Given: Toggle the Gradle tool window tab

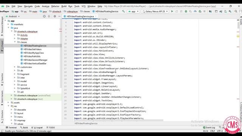Looking at the screenshot, I should pos(241,20).
